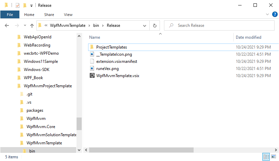Viewport: 279px width, 161px height.
Task: Refresh the Release folder
Action: point(155,25)
